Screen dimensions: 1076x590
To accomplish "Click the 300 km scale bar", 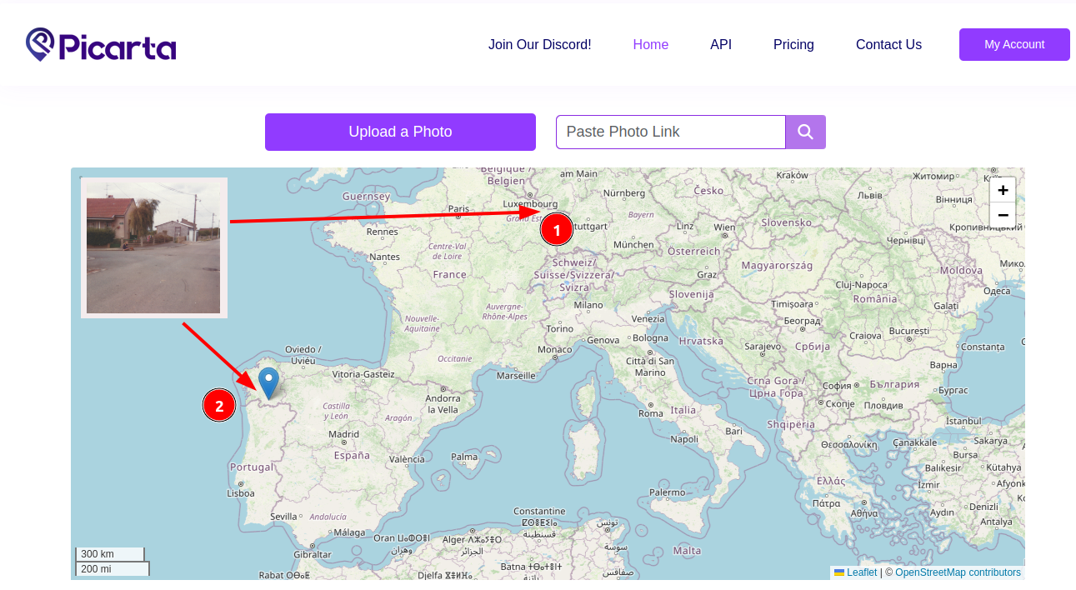I will 109,554.
